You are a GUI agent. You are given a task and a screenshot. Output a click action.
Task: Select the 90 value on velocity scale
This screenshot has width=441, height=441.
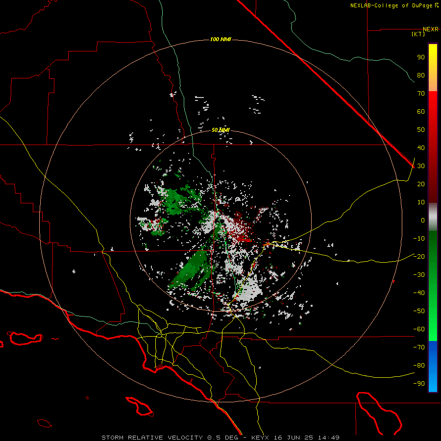pyautogui.click(x=421, y=57)
